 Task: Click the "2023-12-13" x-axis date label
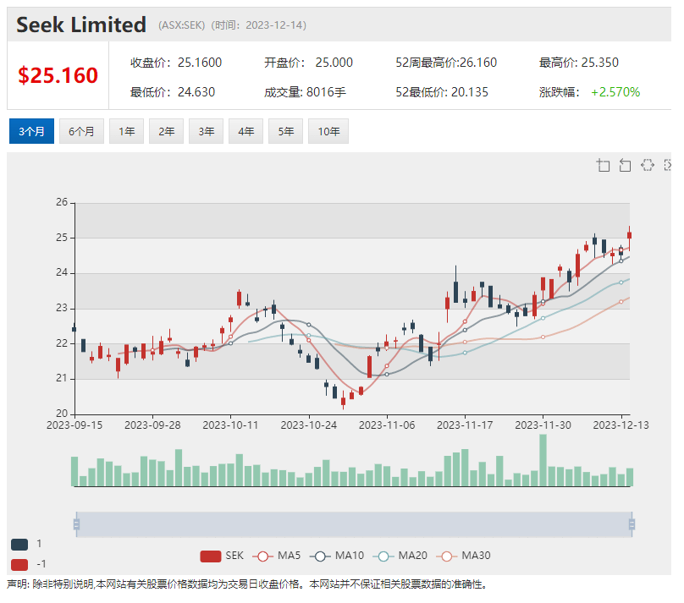tap(621, 425)
